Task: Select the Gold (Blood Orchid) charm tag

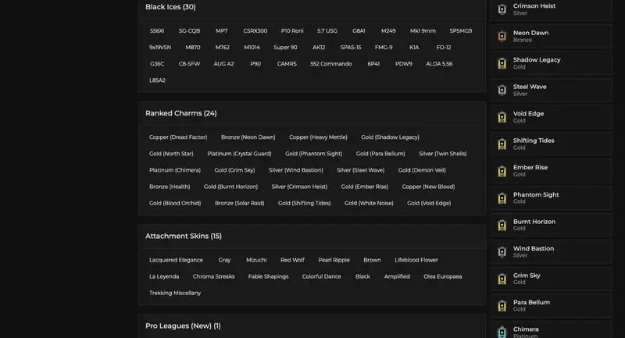Action: coord(175,203)
